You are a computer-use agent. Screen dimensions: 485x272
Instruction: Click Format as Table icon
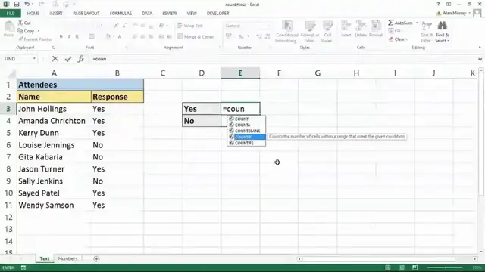[310, 26]
